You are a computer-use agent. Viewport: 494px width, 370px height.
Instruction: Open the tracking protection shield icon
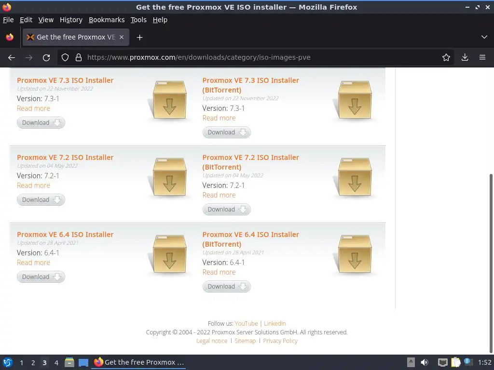(x=65, y=57)
